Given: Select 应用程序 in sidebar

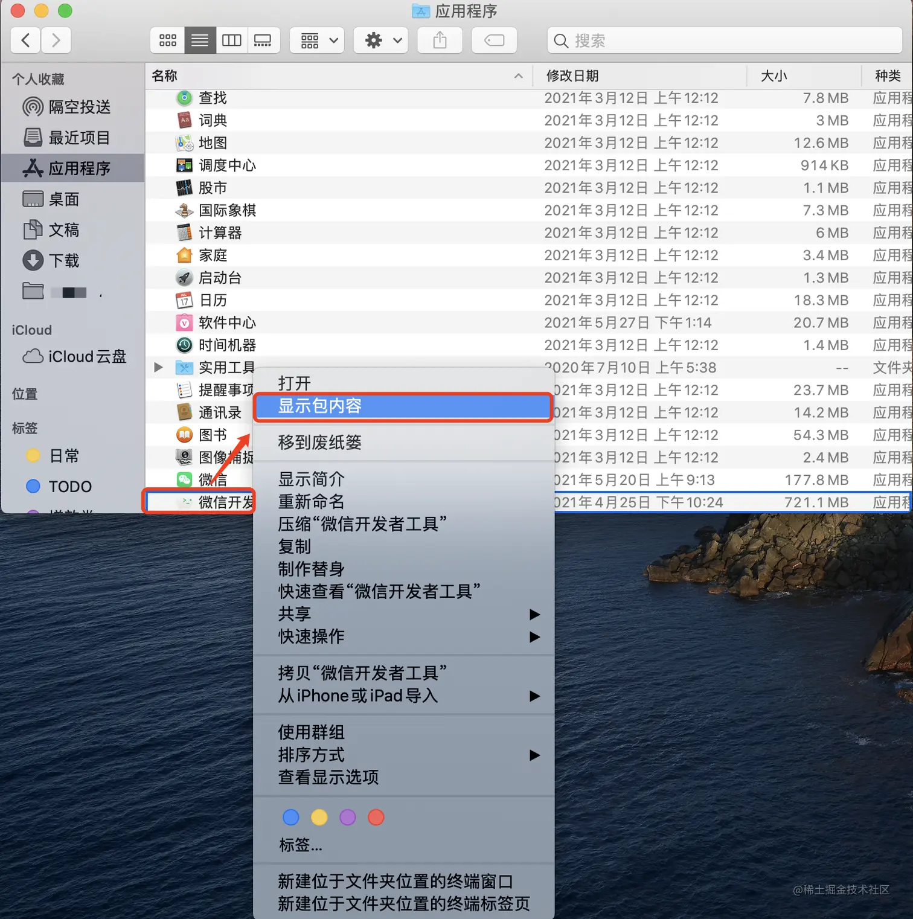Looking at the screenshot, I should [x=72, y=168].
